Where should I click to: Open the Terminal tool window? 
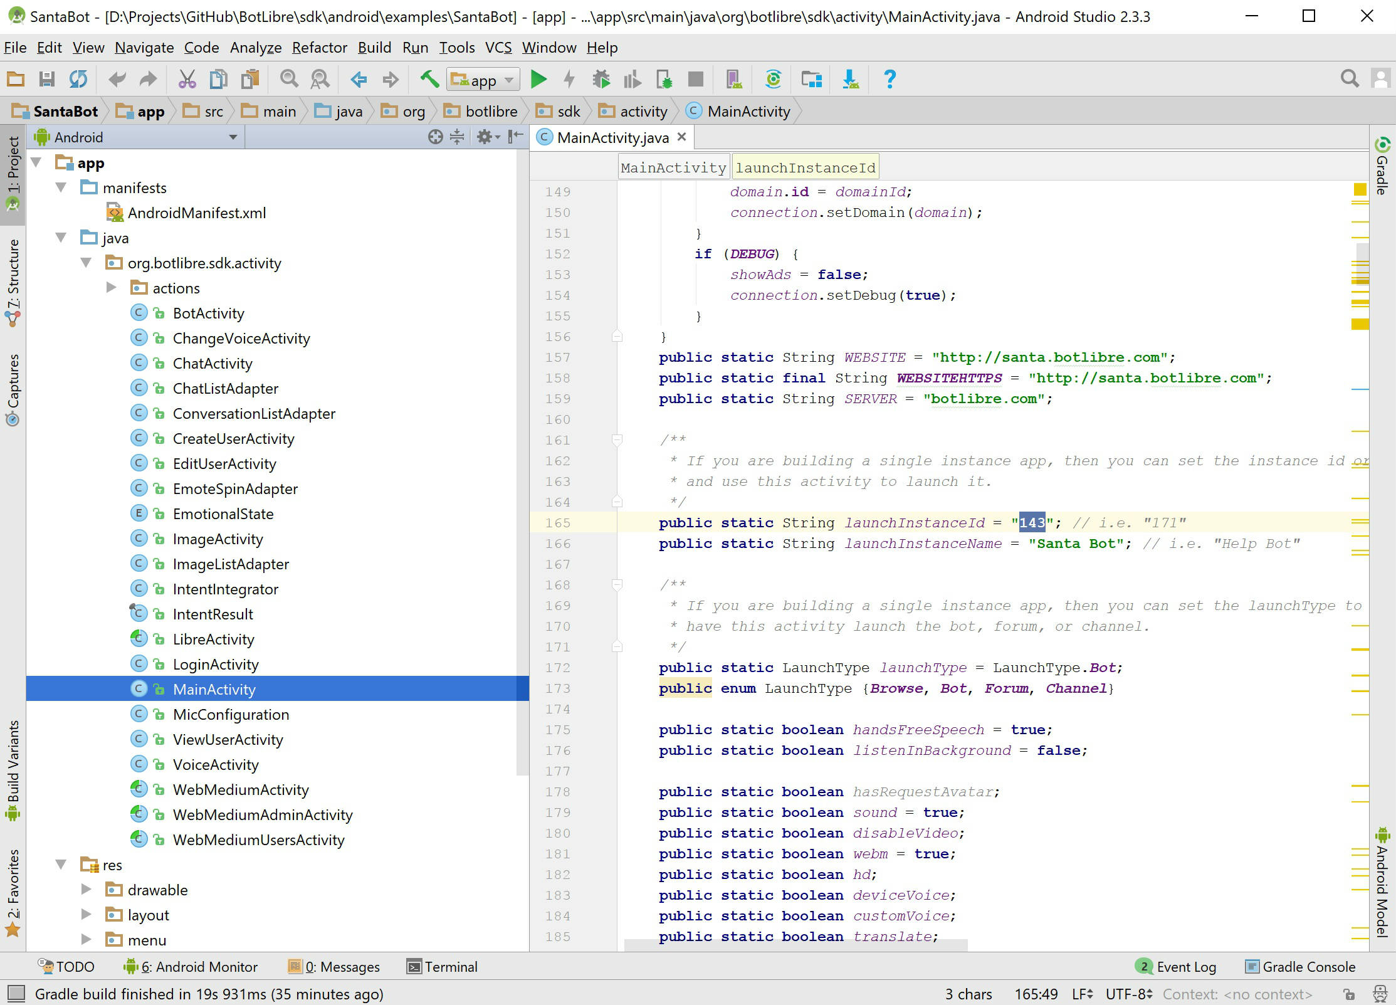pos(443,967)
